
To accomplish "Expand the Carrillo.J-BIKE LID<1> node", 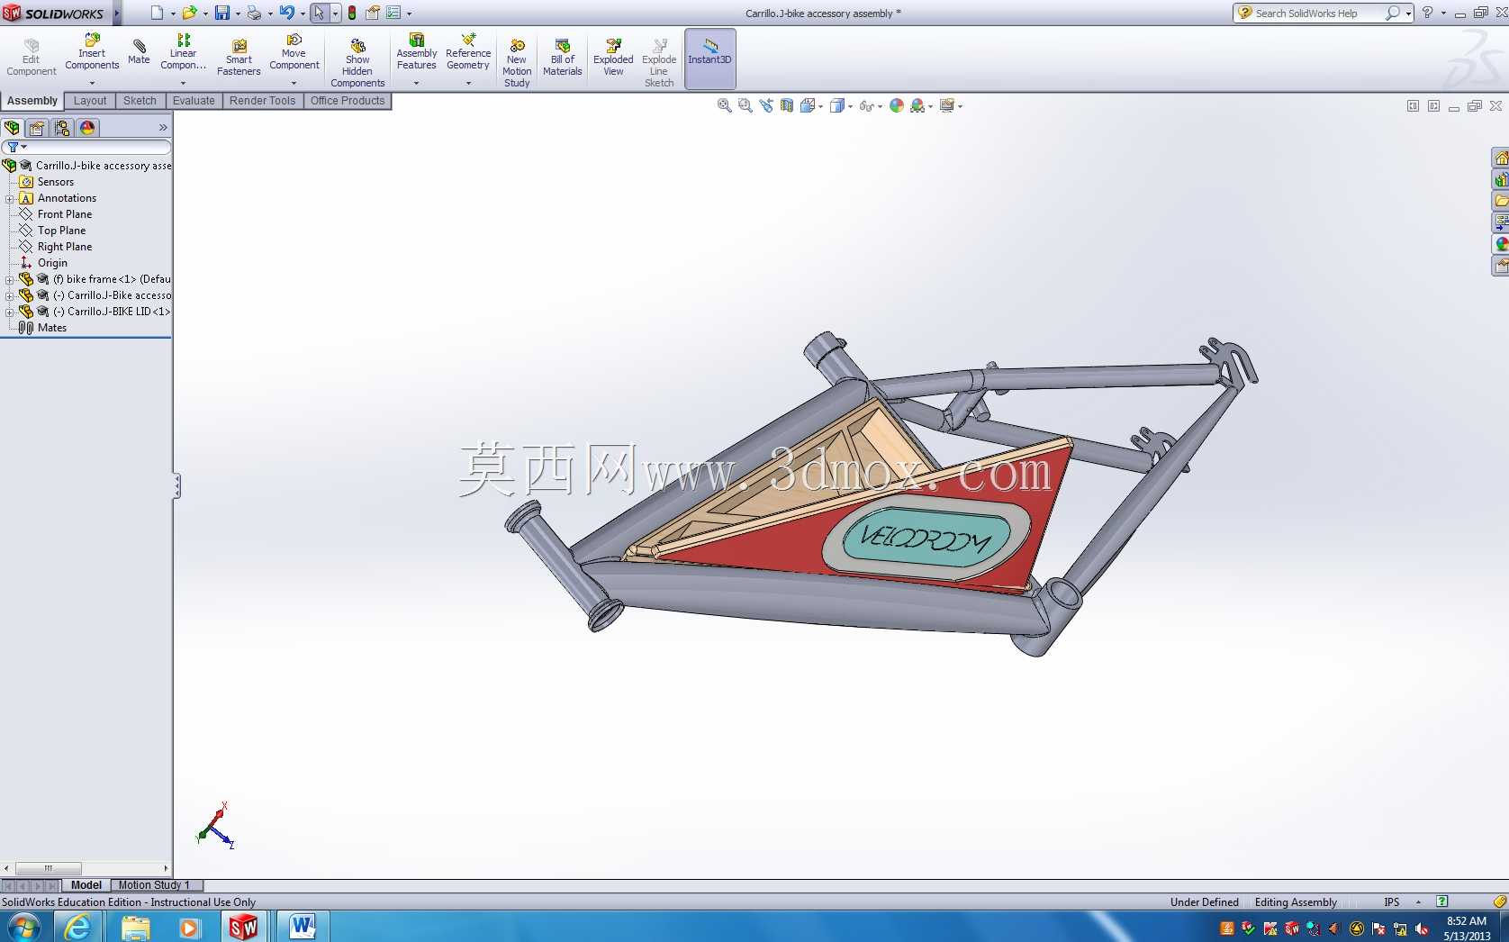I will [10, 312].
